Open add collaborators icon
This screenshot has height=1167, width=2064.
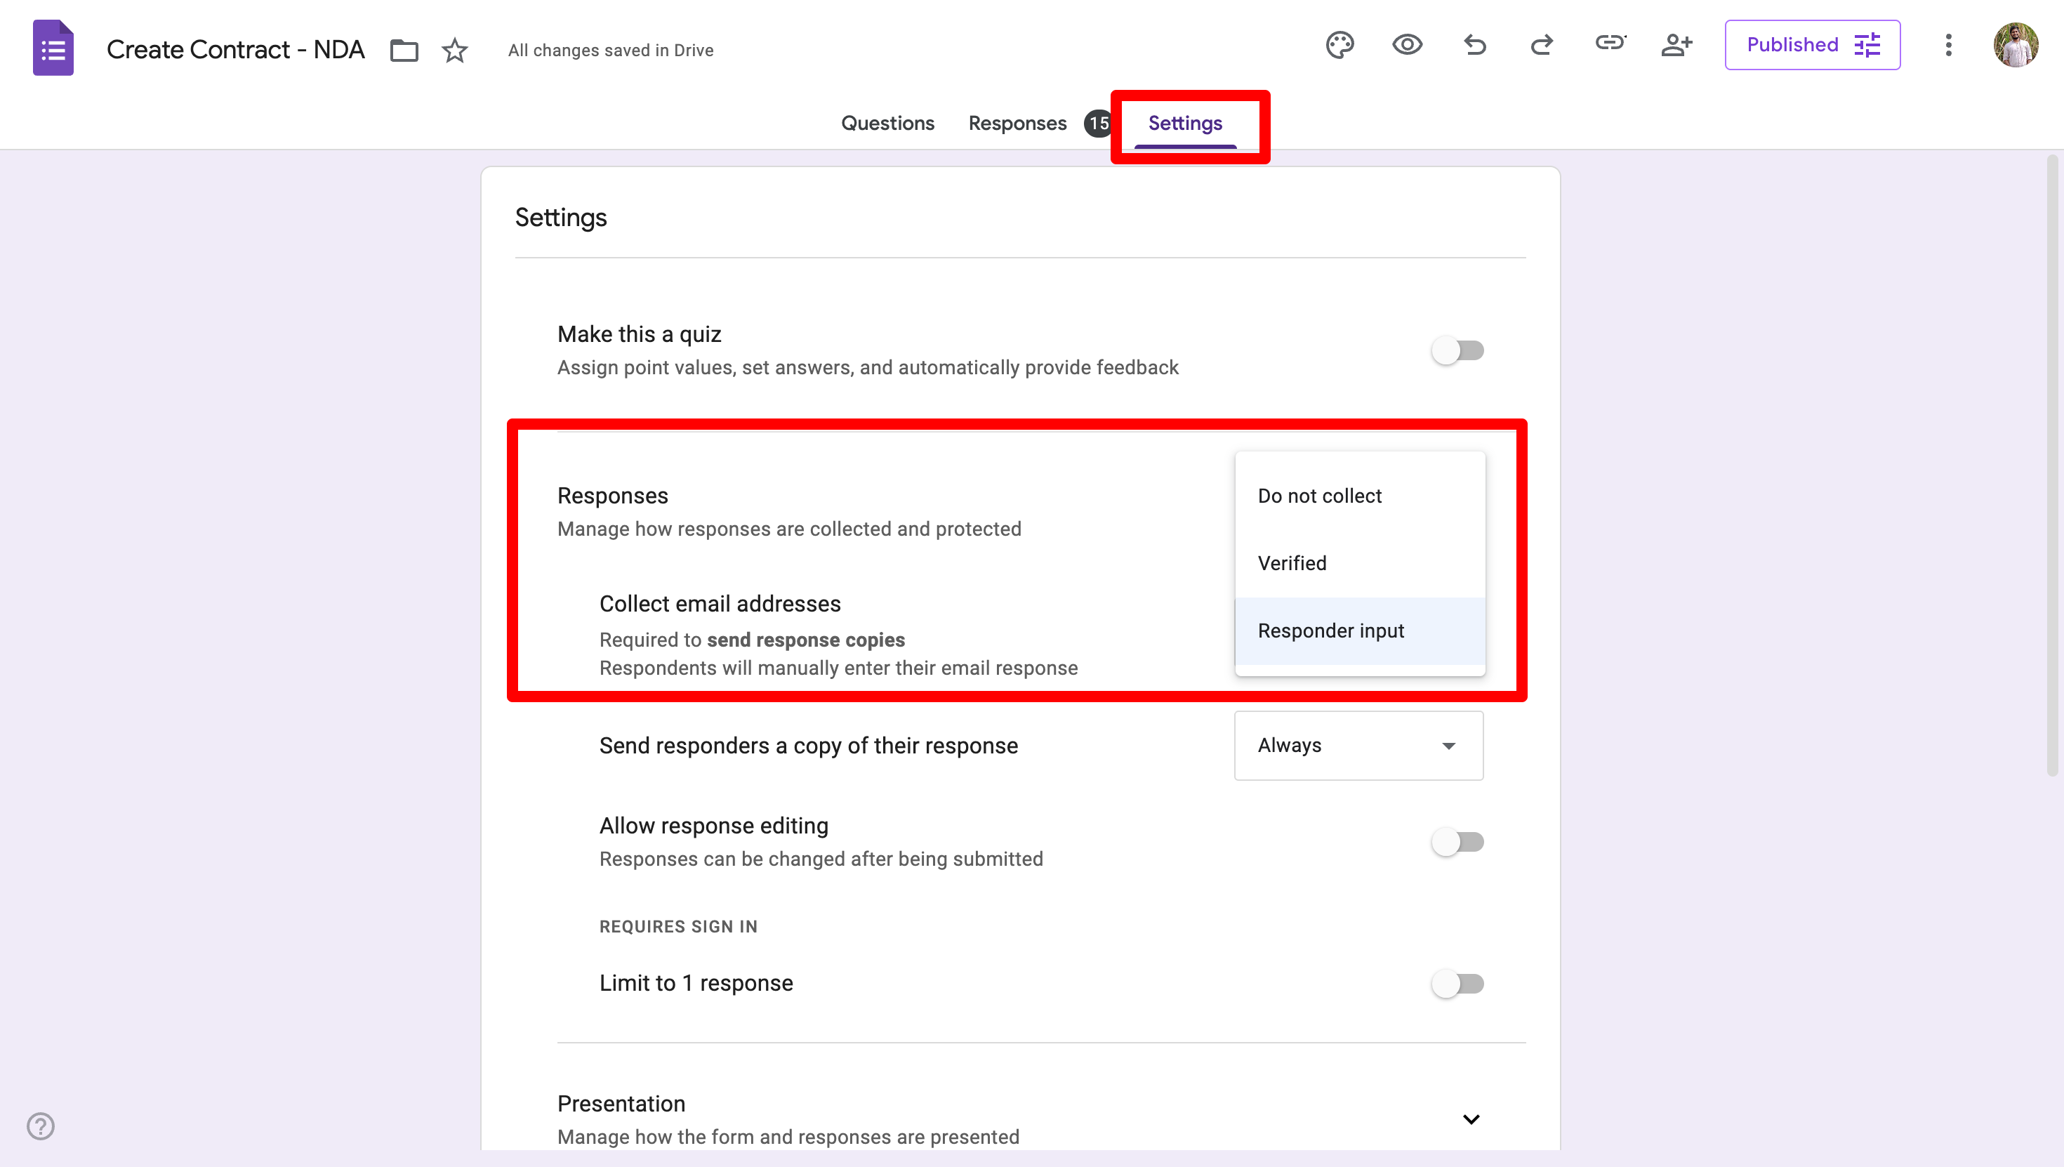pyautogui.click(x=1676, y=45)
